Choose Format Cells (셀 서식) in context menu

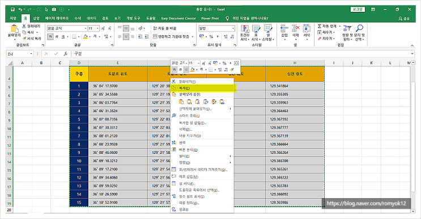[202, 184]
